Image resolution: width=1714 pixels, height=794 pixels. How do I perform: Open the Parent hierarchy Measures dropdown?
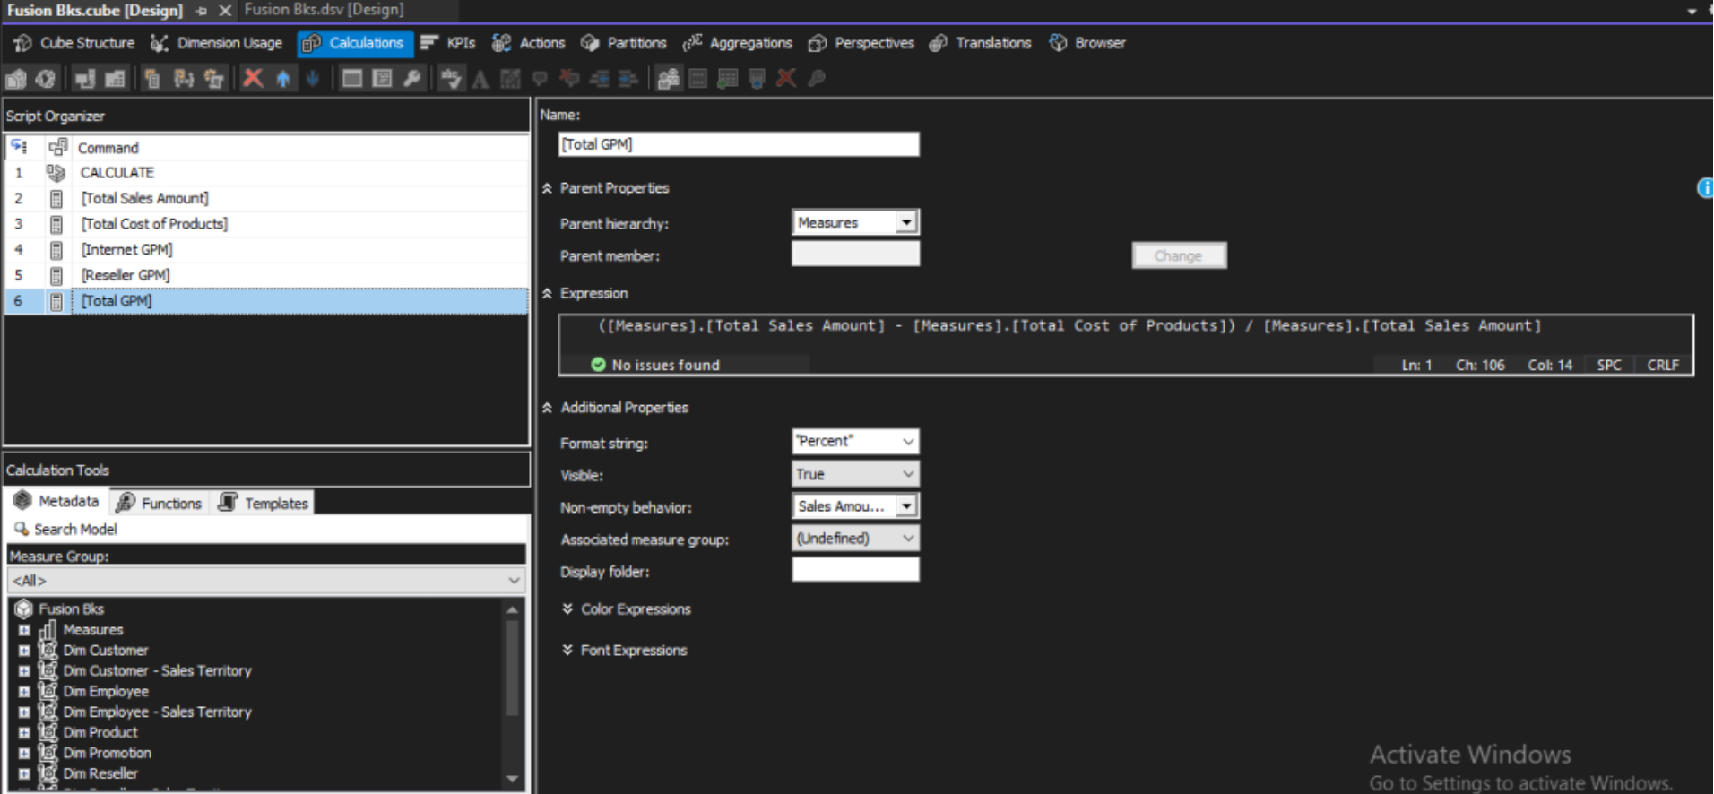pos(906,222)
